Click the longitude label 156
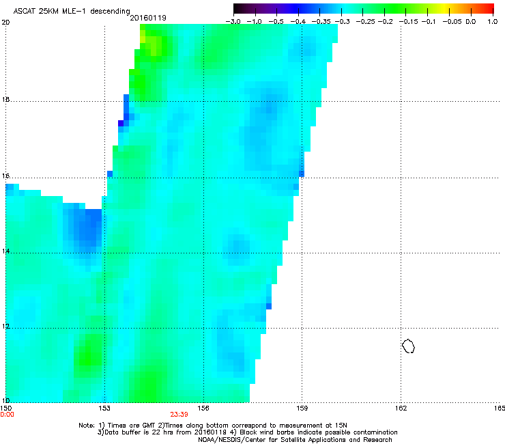The height and width of the screenshot is (444, 505). (203, 408)
